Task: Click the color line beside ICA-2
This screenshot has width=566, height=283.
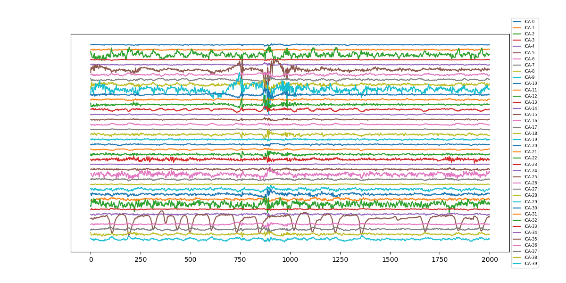Action: tap(517, 34)
